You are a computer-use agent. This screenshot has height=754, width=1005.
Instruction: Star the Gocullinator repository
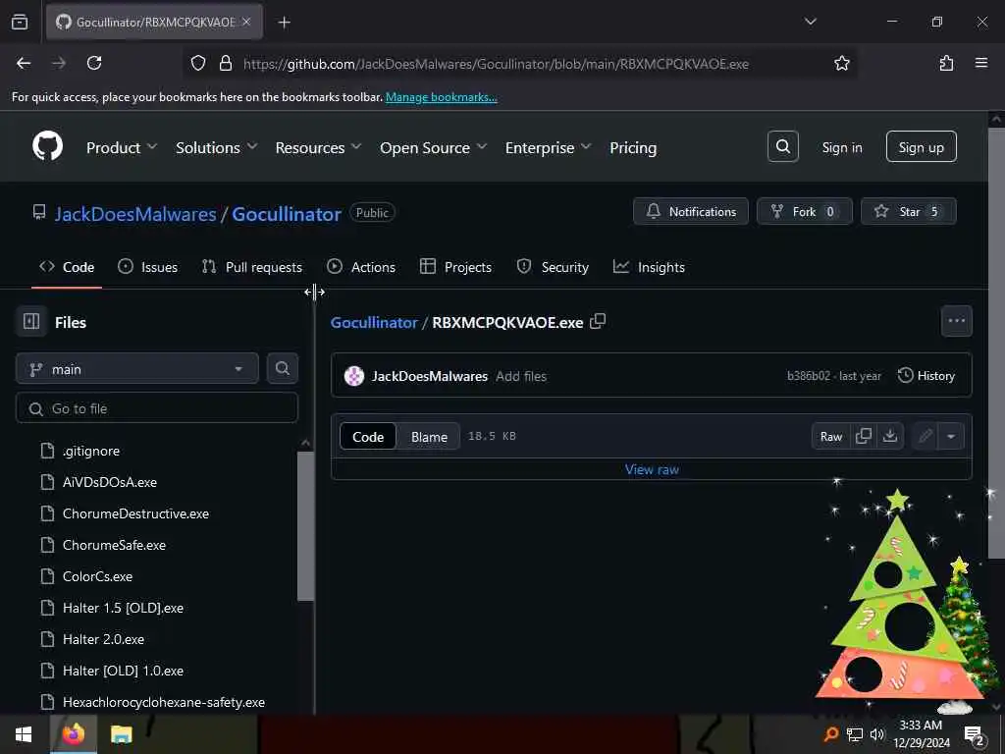coord(908,212)
